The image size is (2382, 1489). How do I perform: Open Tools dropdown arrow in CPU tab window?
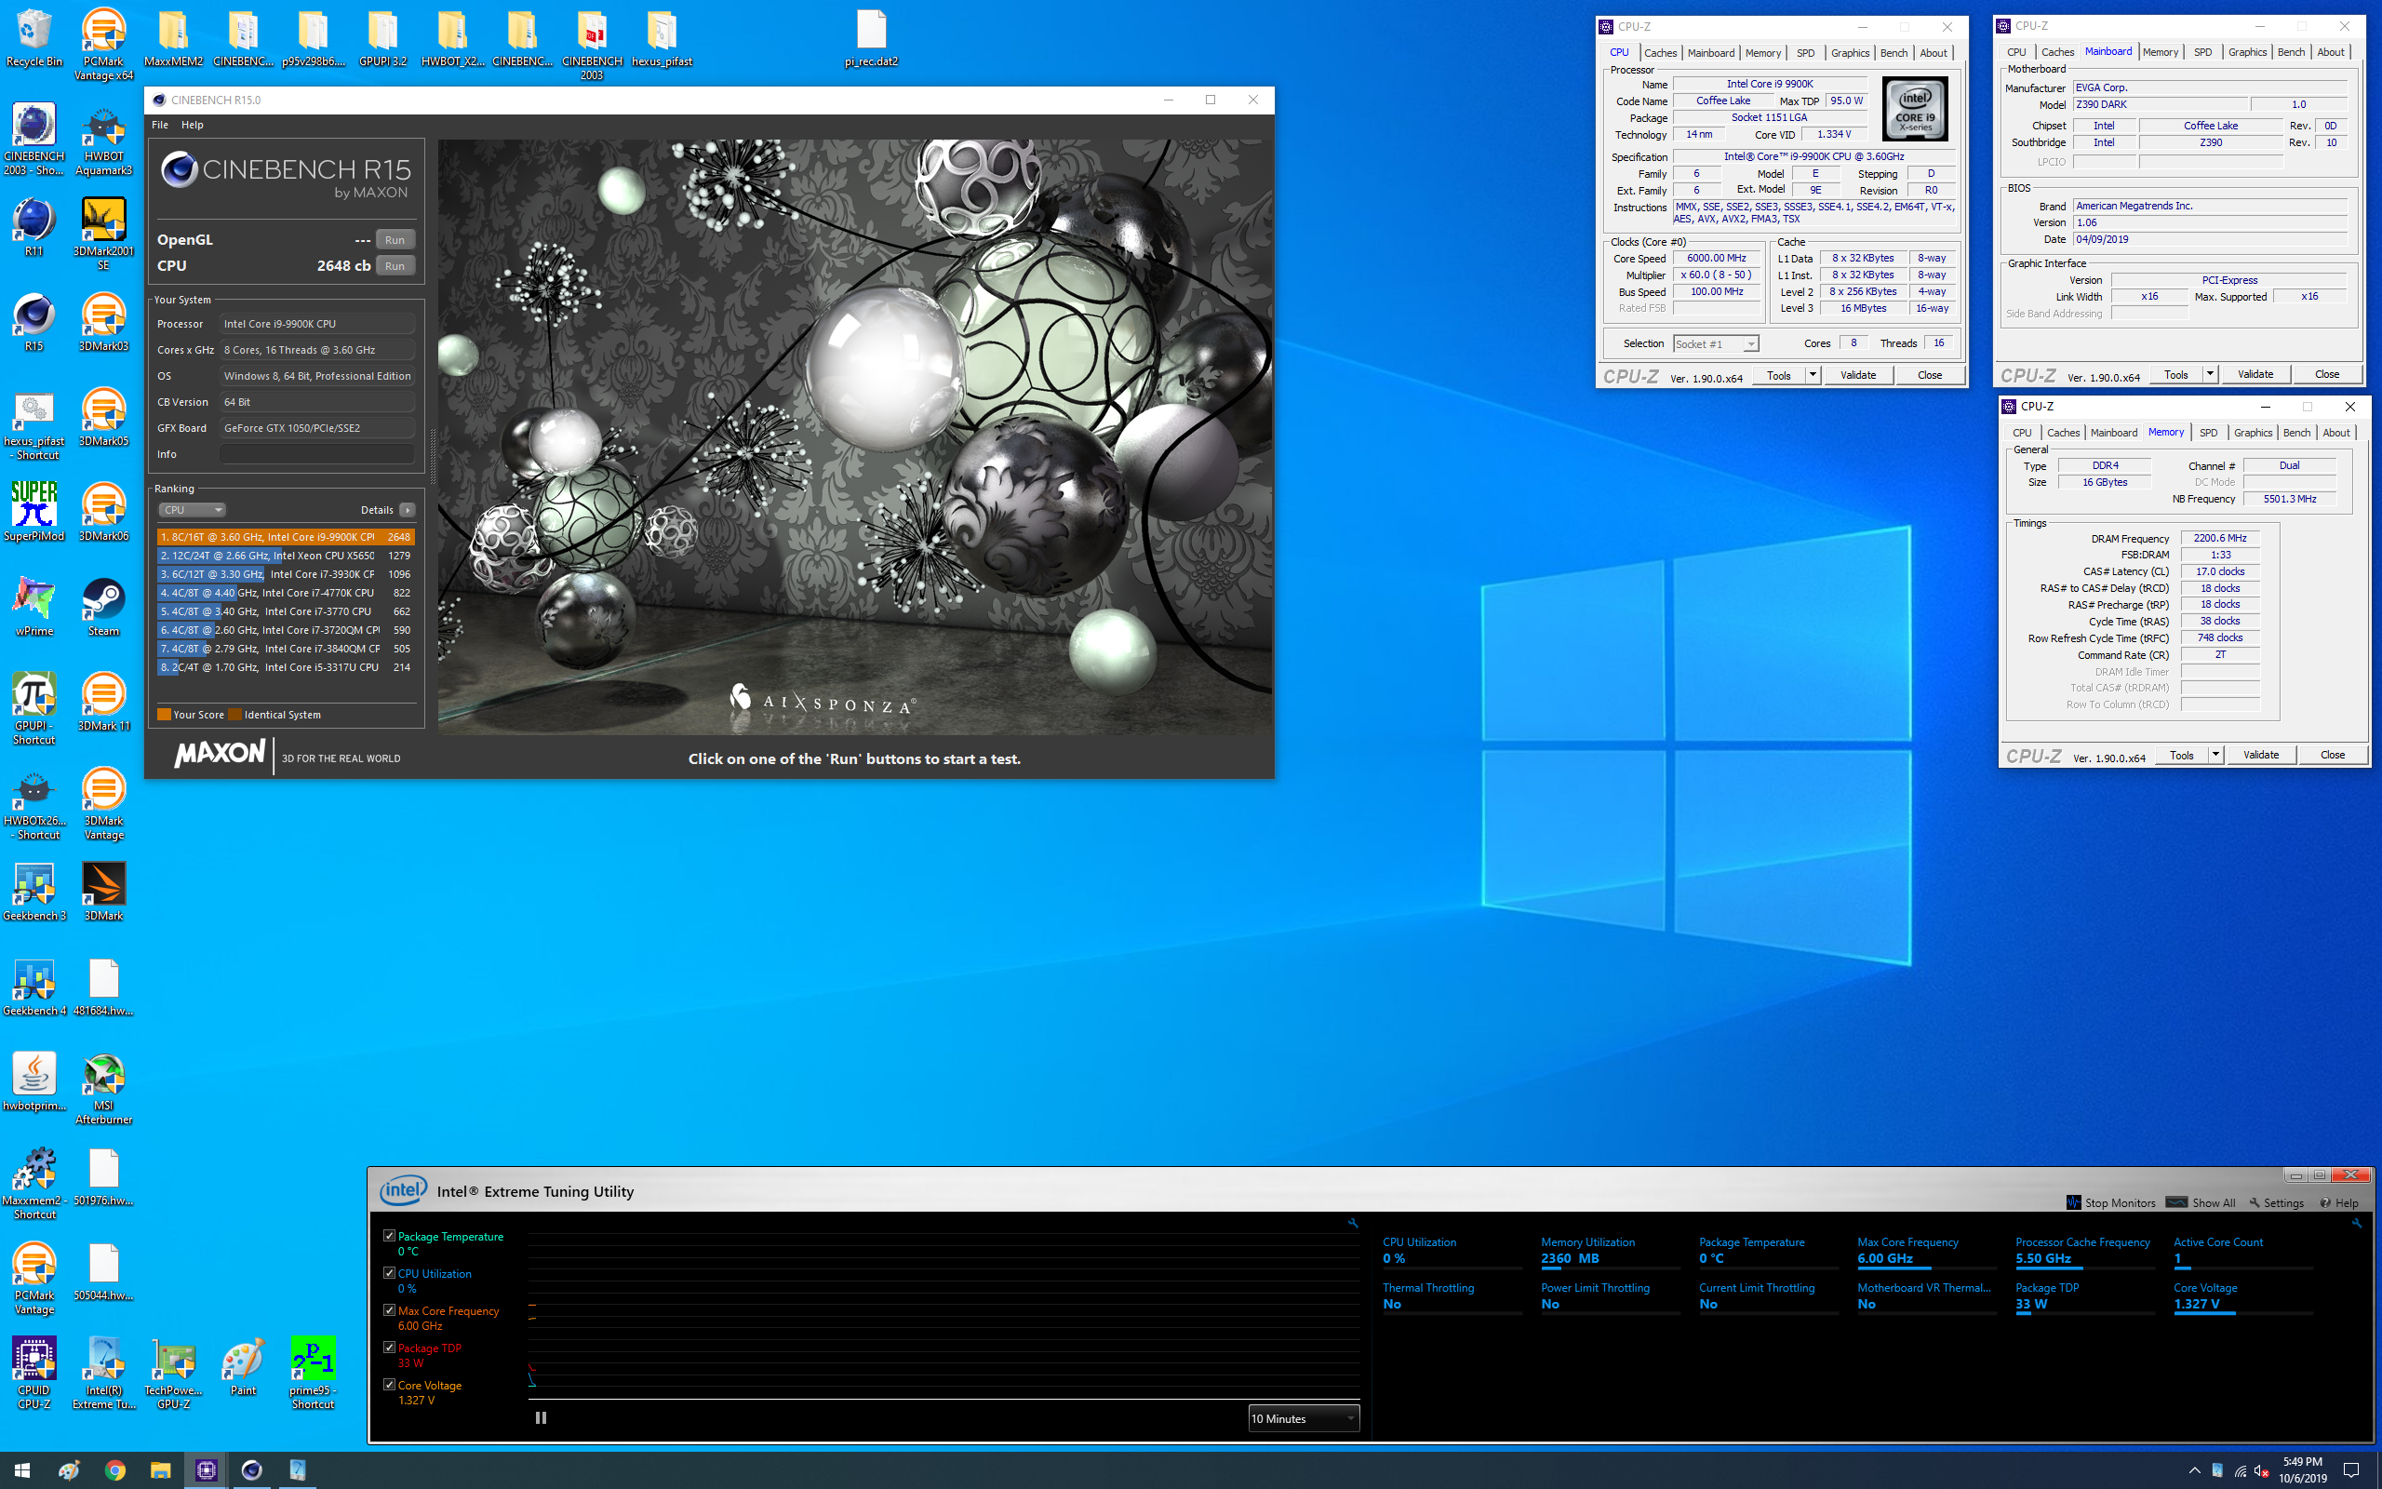point(1813,374)
